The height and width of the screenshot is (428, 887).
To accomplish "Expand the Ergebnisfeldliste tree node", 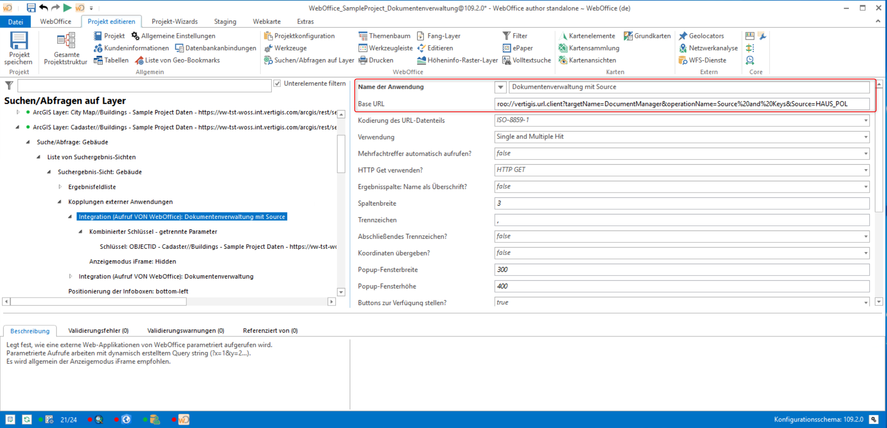I will pyautogui.click(x=60, y=187).
